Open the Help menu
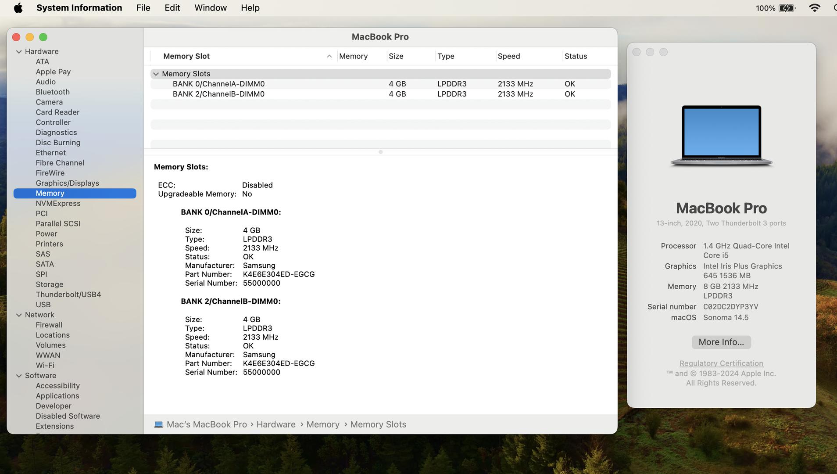 click(x=250, y=8)
